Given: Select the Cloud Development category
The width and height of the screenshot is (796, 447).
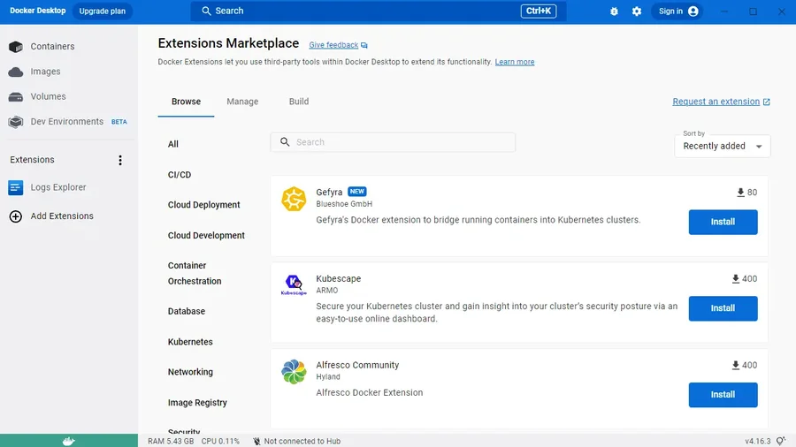Looking at the screenshot, I should click(206, 236).
